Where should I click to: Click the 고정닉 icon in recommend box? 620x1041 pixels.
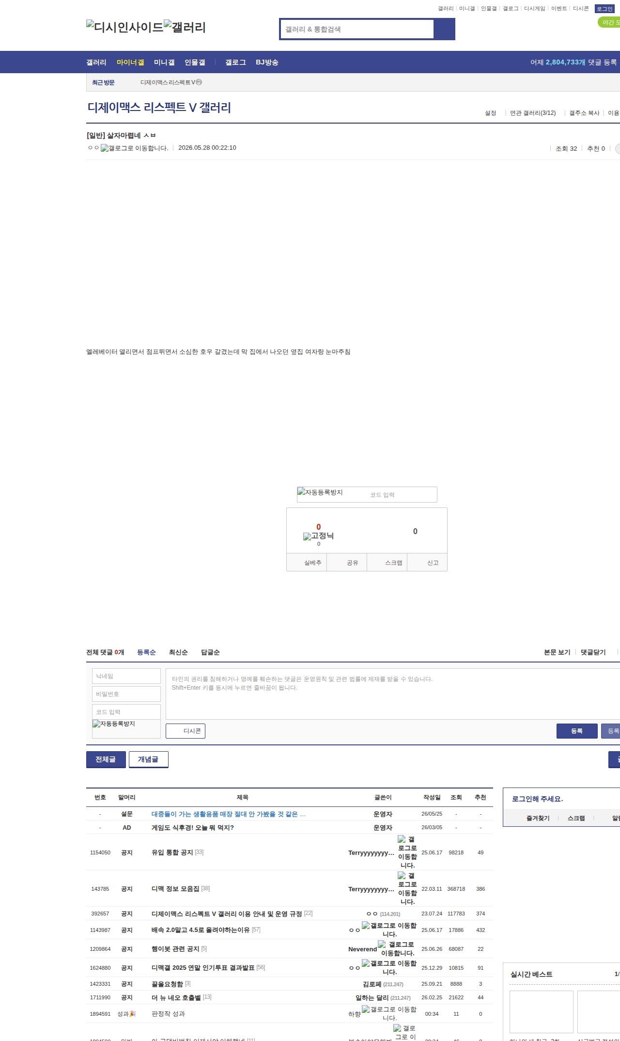coord(318,536)
